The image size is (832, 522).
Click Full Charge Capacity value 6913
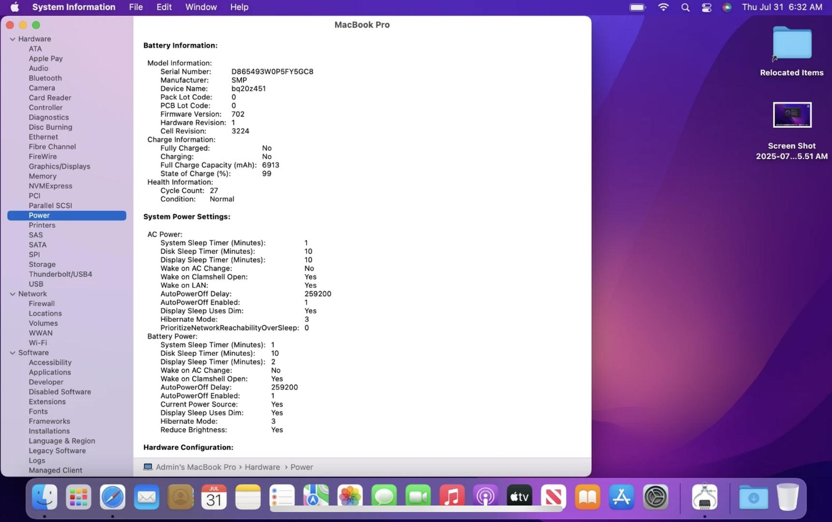270,165
